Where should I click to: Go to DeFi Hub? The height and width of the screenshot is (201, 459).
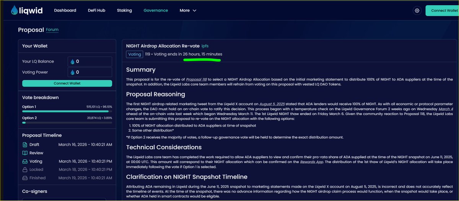[x=96, y=10]
